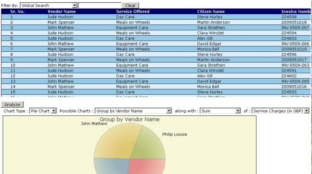Click the Sr. No. column header
The width and height of the screenshot is (312, 174).
[17, 11]
